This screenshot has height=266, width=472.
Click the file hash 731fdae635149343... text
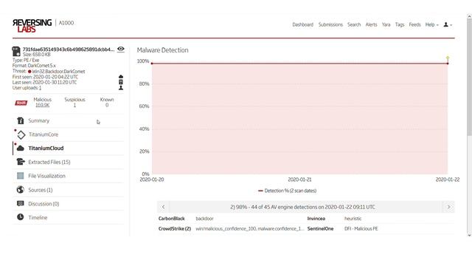point(69,50)
